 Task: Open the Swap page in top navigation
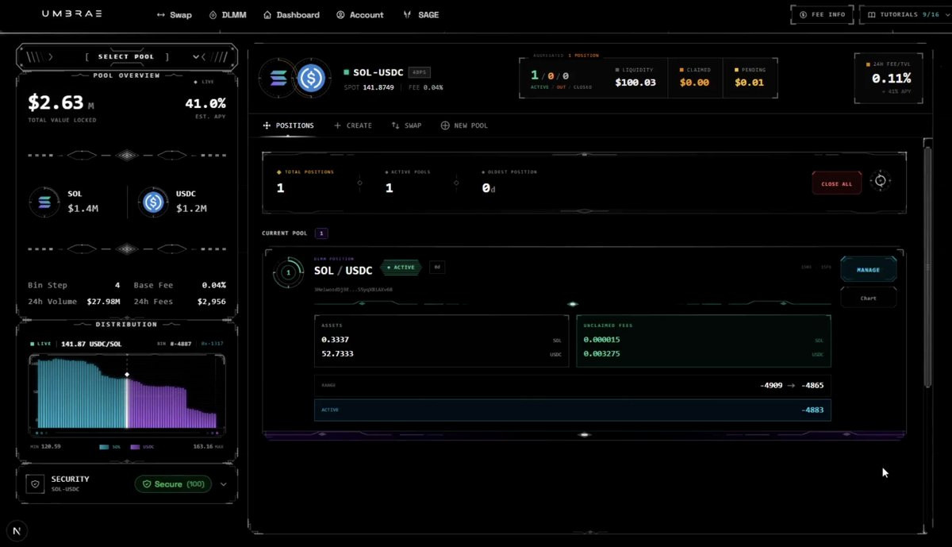point(174,14)
